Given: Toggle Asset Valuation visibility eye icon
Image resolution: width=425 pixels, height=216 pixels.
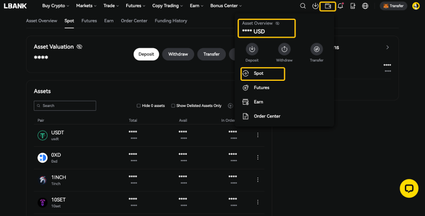Looking at the screenshot, I should [79, 47].
